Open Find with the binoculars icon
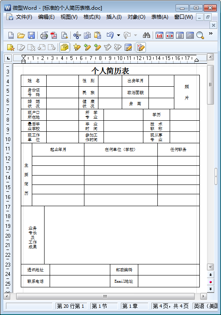This screenshot has height=315, width=221. point(146,35)
